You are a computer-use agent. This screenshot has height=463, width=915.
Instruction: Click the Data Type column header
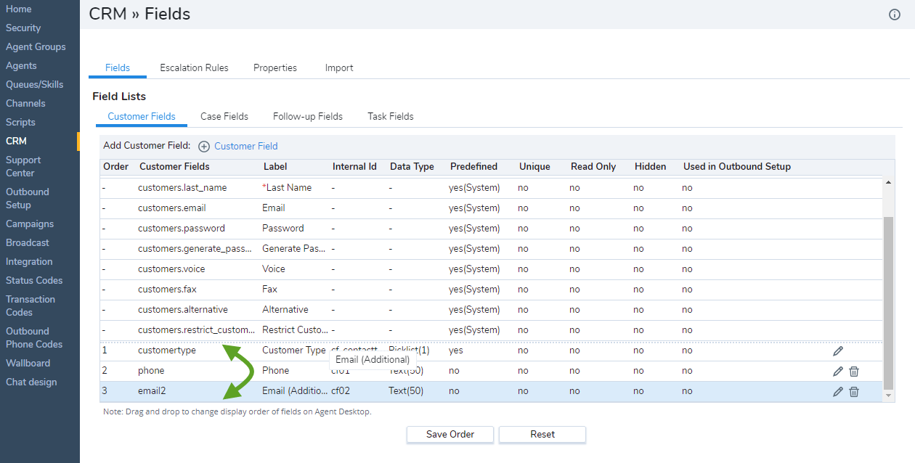tap(412, 167)
